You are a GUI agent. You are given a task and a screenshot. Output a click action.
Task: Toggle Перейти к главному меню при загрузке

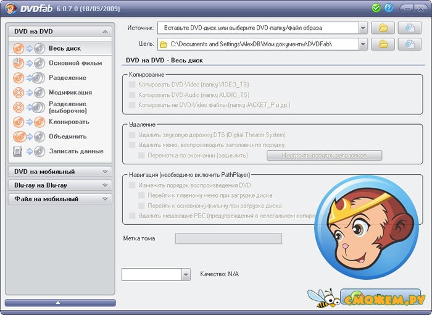141,195
